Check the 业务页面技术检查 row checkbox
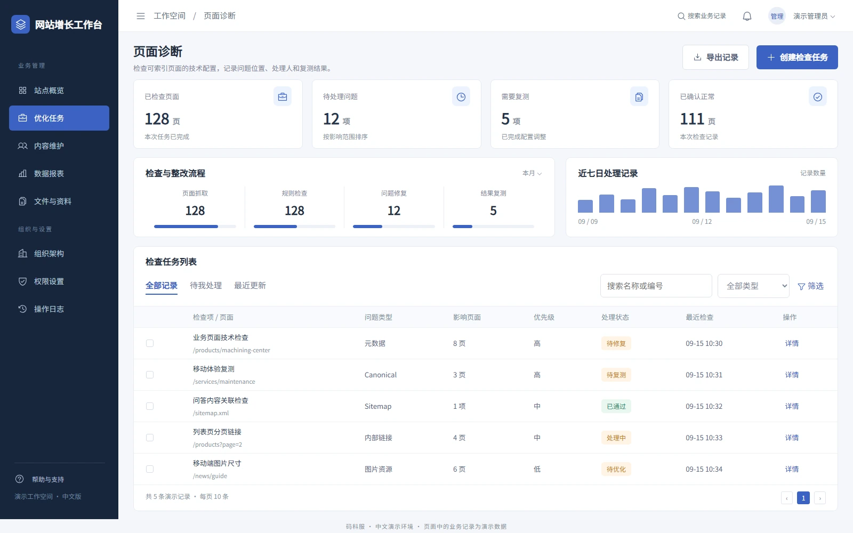Image resolution: width=853 pixels, height=533 pixels. (x=150, y=343)
